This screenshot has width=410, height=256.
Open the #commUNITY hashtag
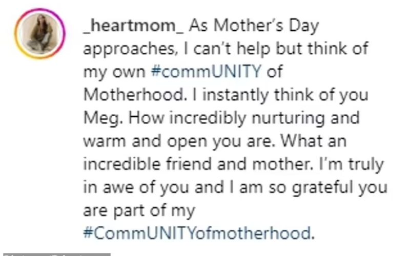tap(207, 72)
